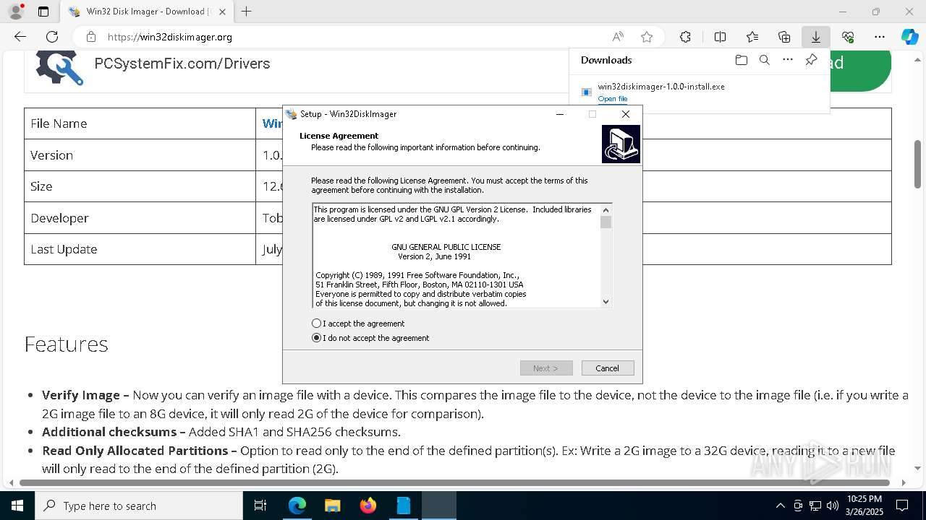Open Task View from taskbar
This screenshot has height=520, width=926.
point(260,506)
